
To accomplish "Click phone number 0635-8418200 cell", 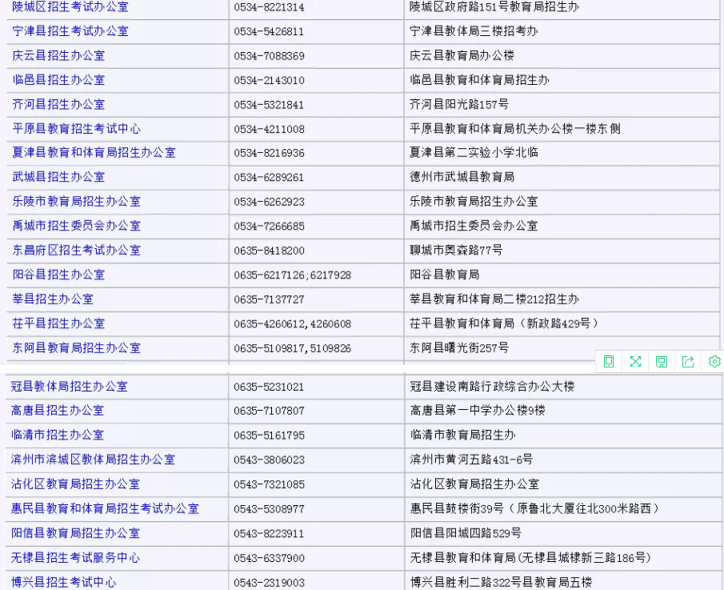I will click(269, 251).
